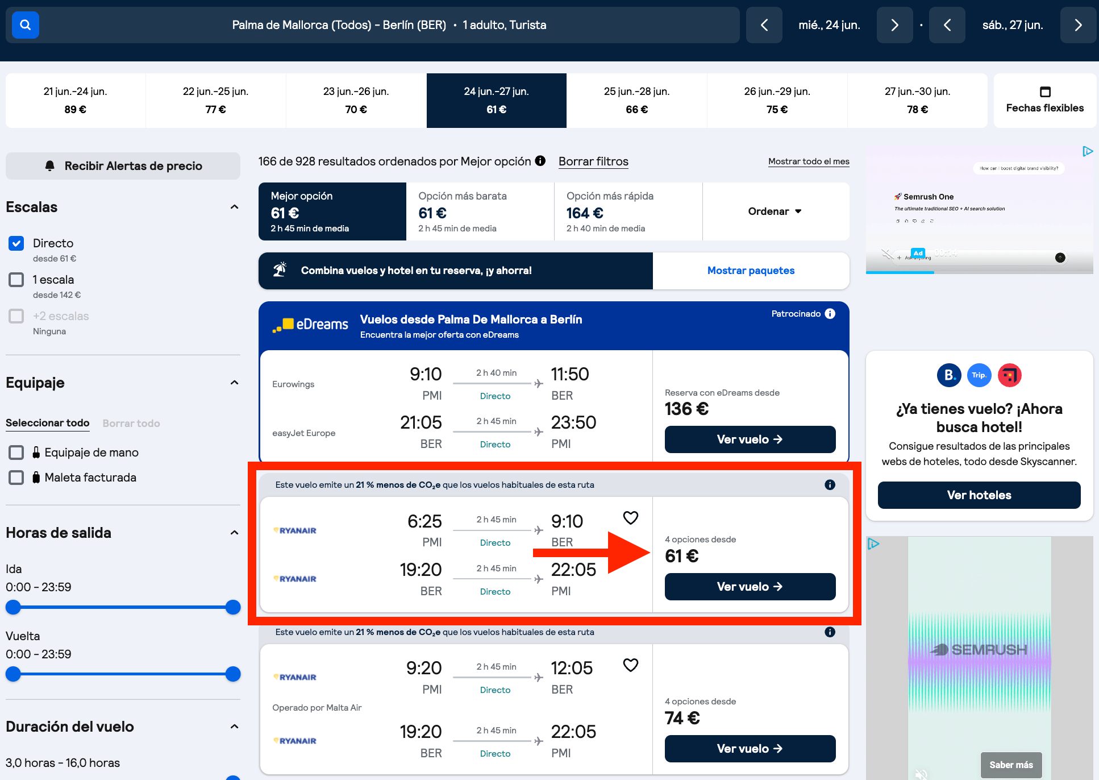Select 23 jun.-26 jun. date tab
The image size is (1099, 780).
point(356,100)
